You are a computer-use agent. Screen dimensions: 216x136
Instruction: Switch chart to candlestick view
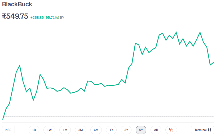click(x=171, y=130)
